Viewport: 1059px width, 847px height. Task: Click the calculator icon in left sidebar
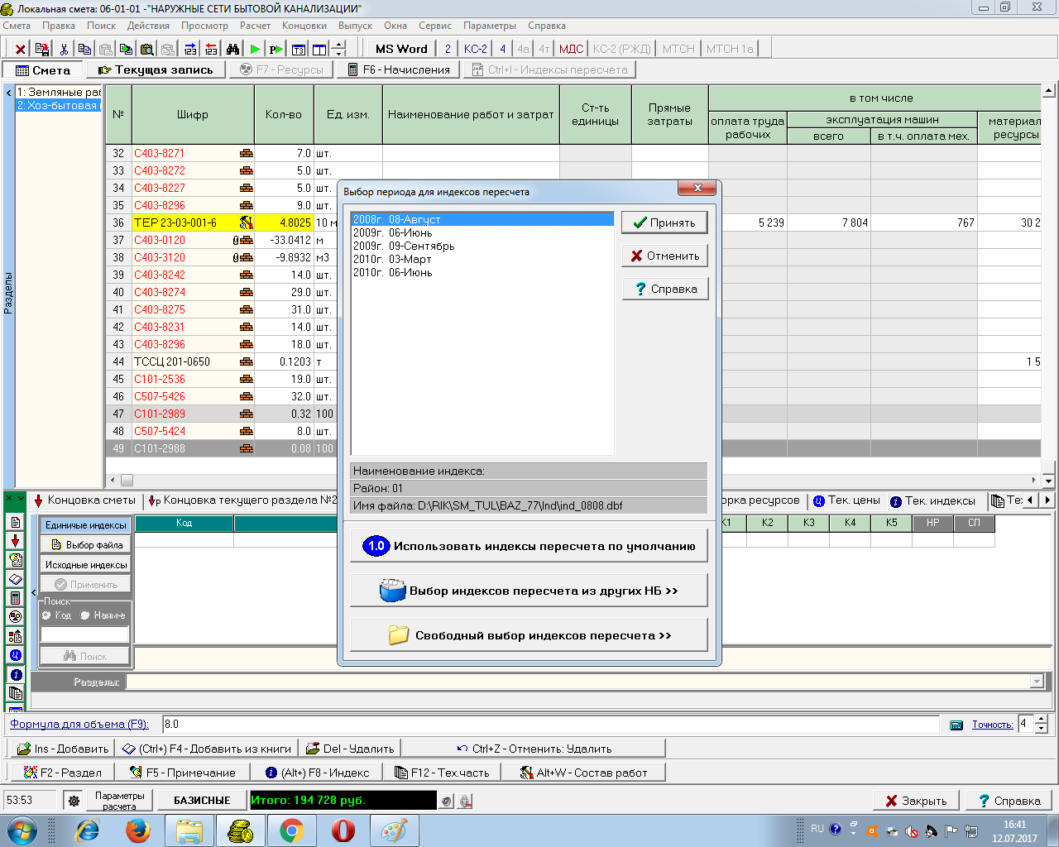click(15, 598)
